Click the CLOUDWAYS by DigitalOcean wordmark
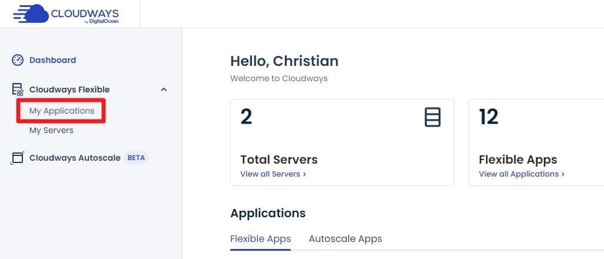The image size is (604, 259). point(85,16)
